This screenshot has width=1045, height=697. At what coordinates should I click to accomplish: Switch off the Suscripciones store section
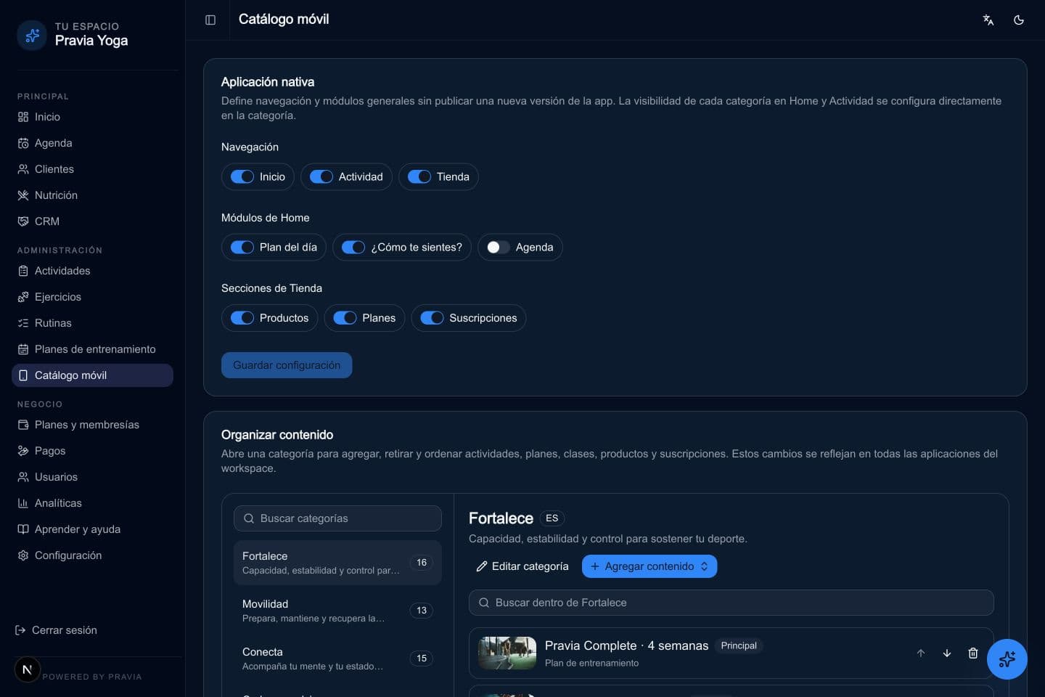[x=432, y=318]
